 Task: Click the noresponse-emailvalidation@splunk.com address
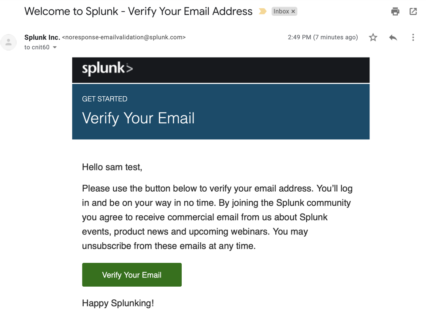point(124,37)
